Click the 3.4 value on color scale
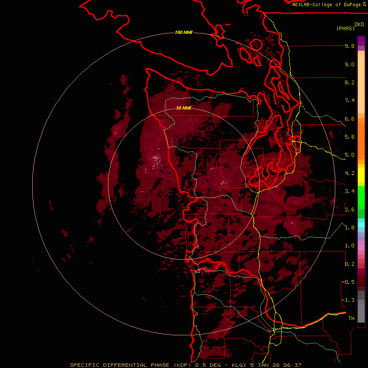This screenshot has height=368, width=368. (x=350, y=191)
